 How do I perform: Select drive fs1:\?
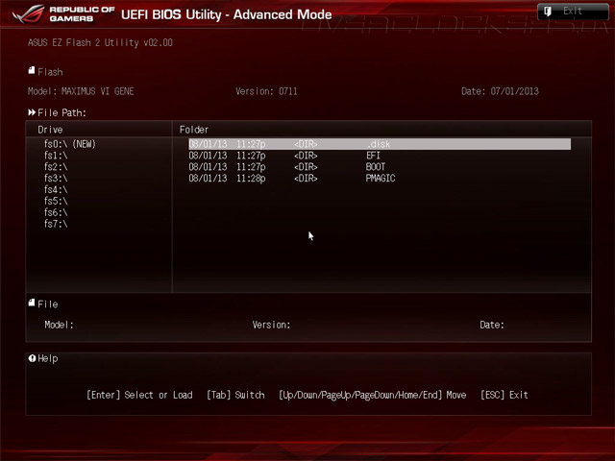pyautogui.click(x=56, y=156)
